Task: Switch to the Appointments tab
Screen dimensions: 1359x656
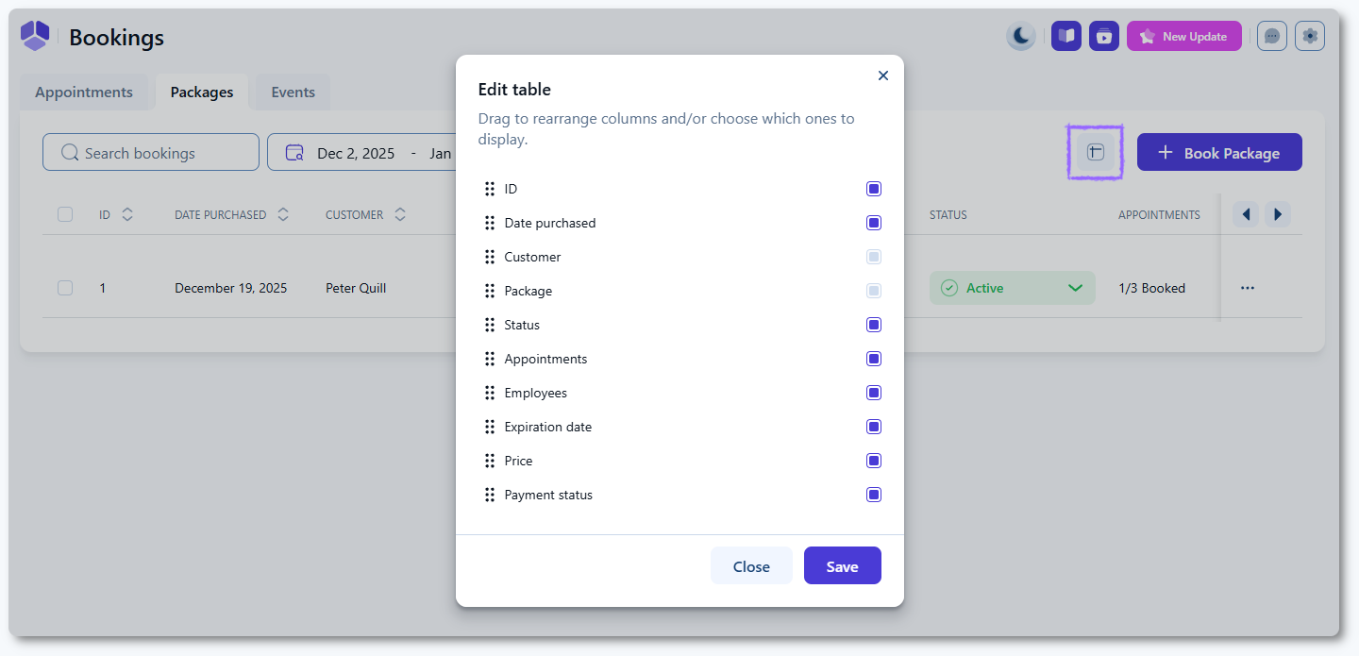Action: click(x=84, y=93)
